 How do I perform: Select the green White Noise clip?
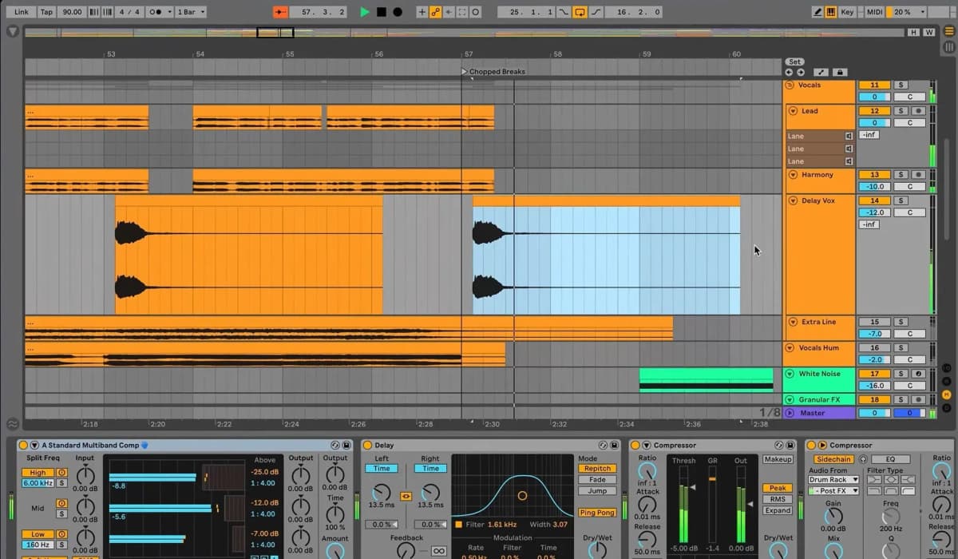coord(707,379)
